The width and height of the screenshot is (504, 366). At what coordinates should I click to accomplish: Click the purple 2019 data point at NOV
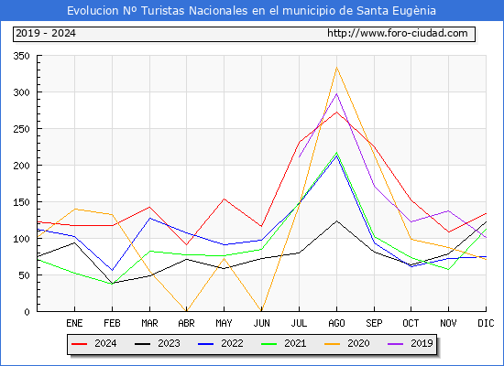448,211
